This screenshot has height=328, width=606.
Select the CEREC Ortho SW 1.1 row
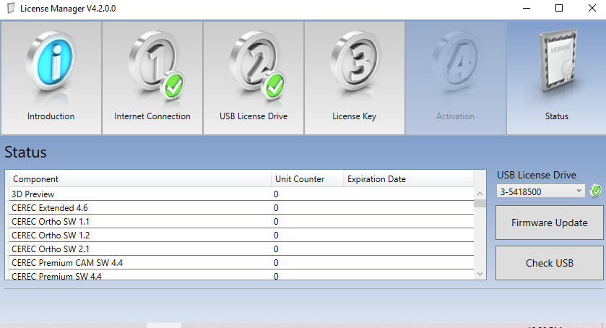[241, 222]
